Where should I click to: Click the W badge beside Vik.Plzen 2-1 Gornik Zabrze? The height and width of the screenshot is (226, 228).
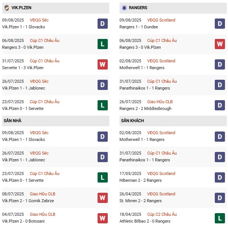click(x=102, y=197)
